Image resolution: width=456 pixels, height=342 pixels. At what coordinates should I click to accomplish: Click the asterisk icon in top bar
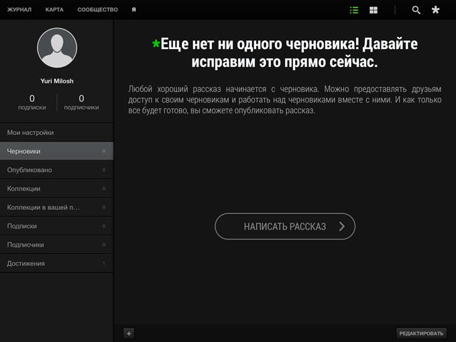pos(436,10)
